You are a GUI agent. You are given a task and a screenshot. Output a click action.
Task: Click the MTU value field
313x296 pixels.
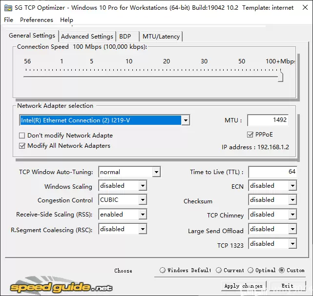pos(268,120)
